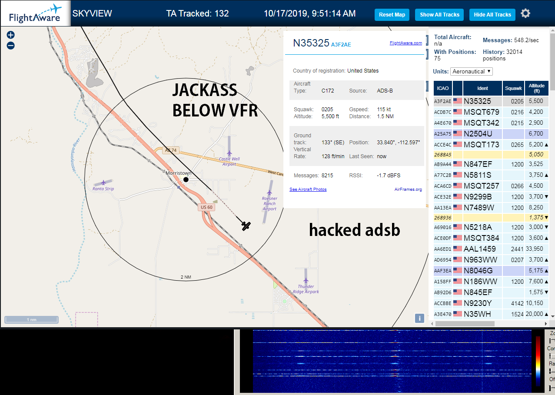Viewport: 555px width, 395px height.
Task: Select the row with ICAO 2688A5
Action: pos(491,154)
